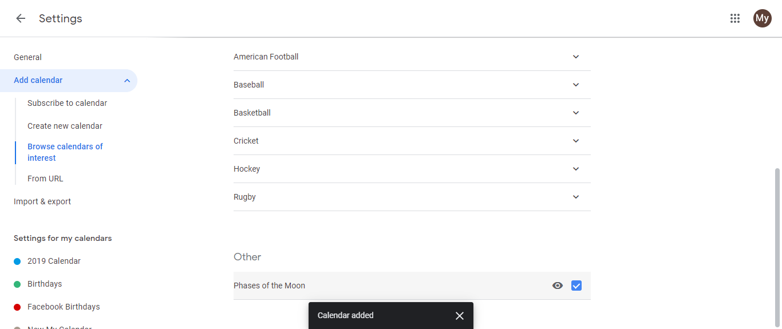This screenshot has height=329, width=782.
Task: Click the 2019 Calendar blue color dot
Action: [17, 261]
